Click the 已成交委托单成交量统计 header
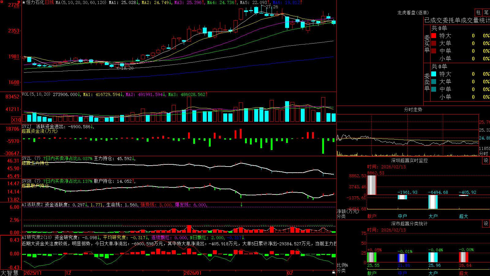This screenshot has width=490, height=276. point(457,20)
